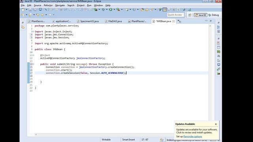
Task: Click the Task List icon in right trim
Action: tap(219, 32)
